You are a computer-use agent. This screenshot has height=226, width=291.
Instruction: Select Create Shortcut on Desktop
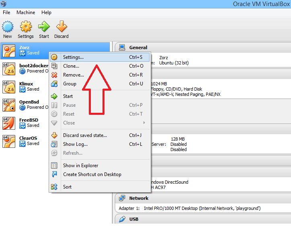click(x=100, y=174)
